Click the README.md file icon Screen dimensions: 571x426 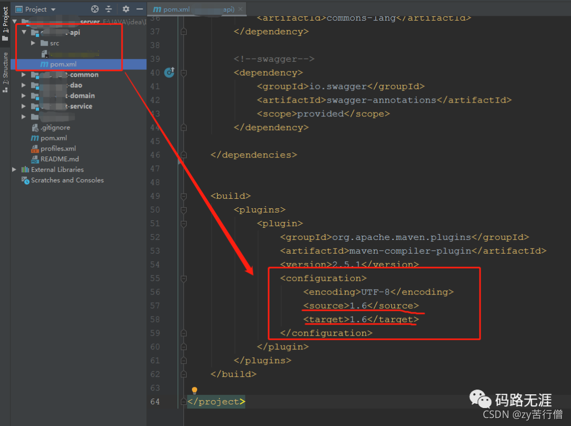click(x=35, y=159)
